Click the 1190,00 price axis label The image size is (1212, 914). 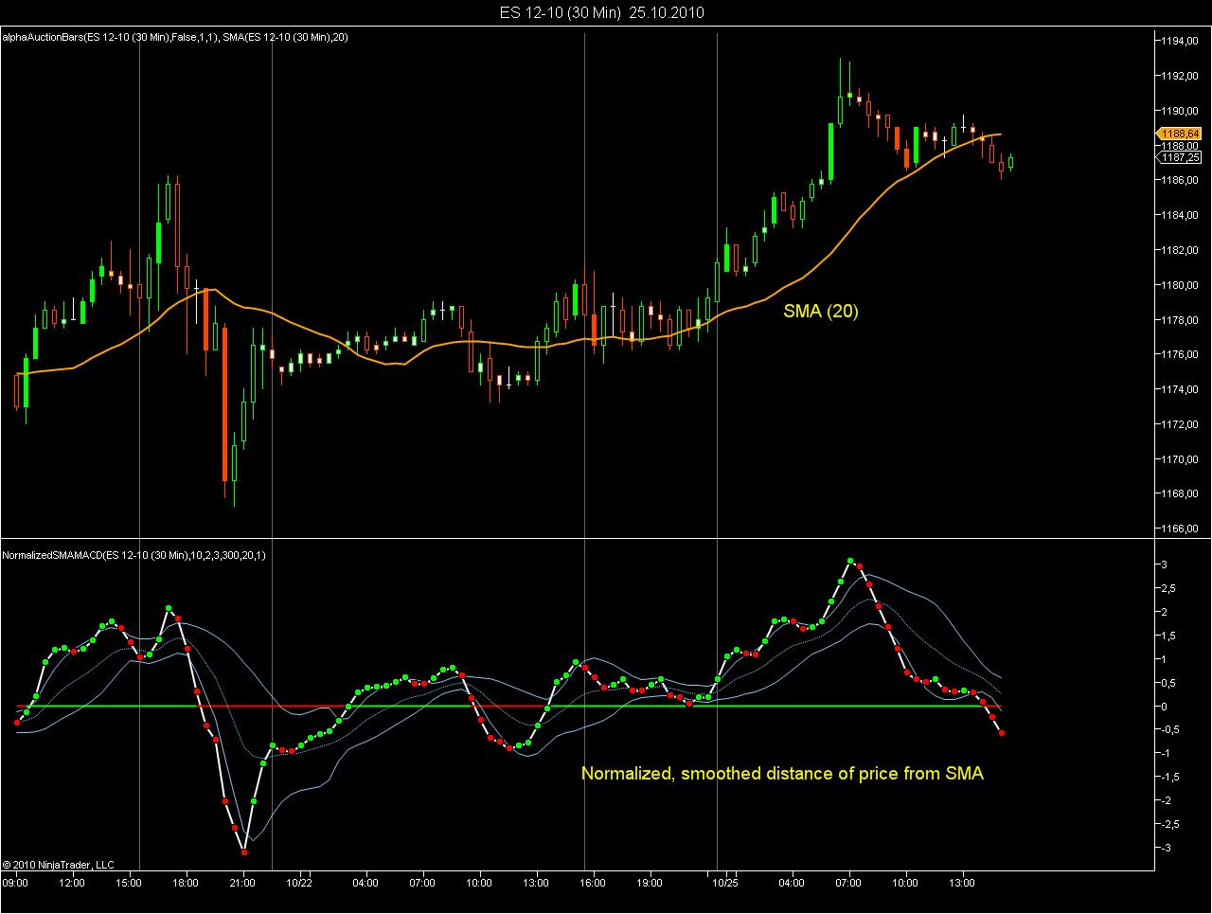click(x=1181, y=111)
